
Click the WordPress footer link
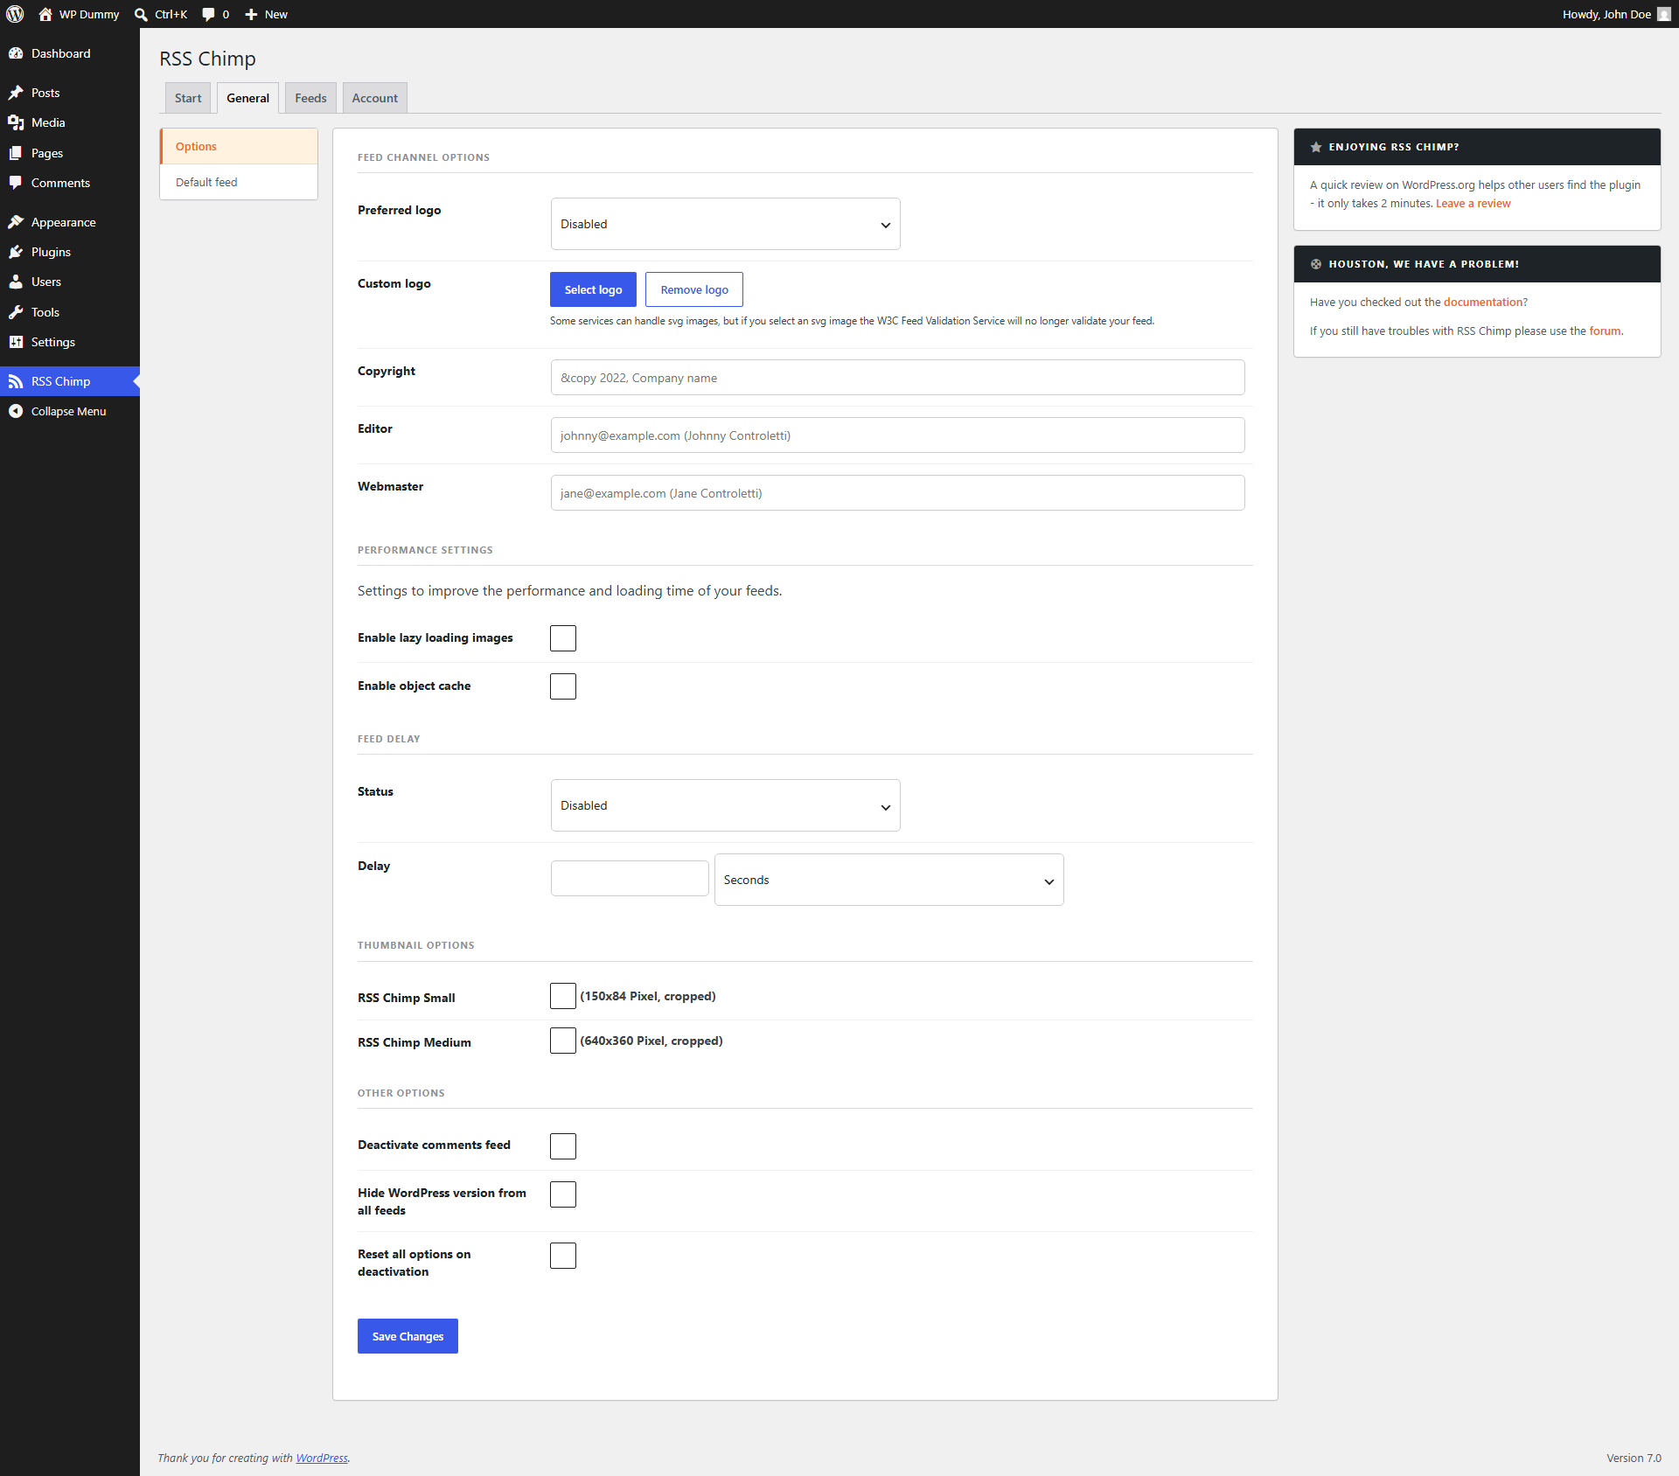tap(322, 1458)
